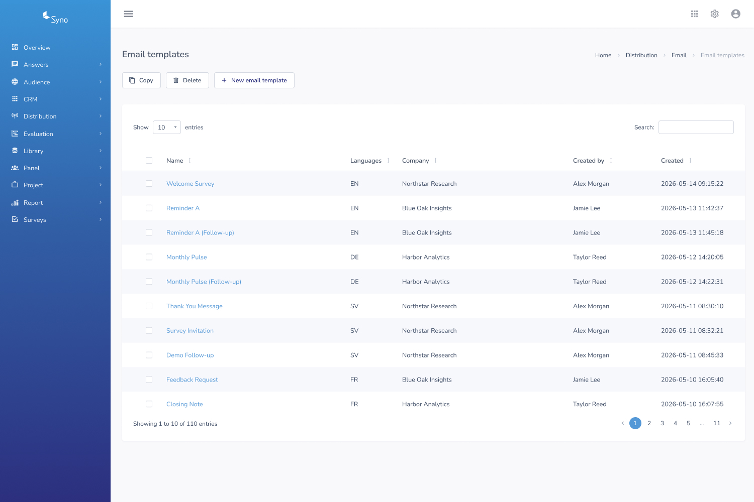Create a New email template
754x502 pixels.
254,80
